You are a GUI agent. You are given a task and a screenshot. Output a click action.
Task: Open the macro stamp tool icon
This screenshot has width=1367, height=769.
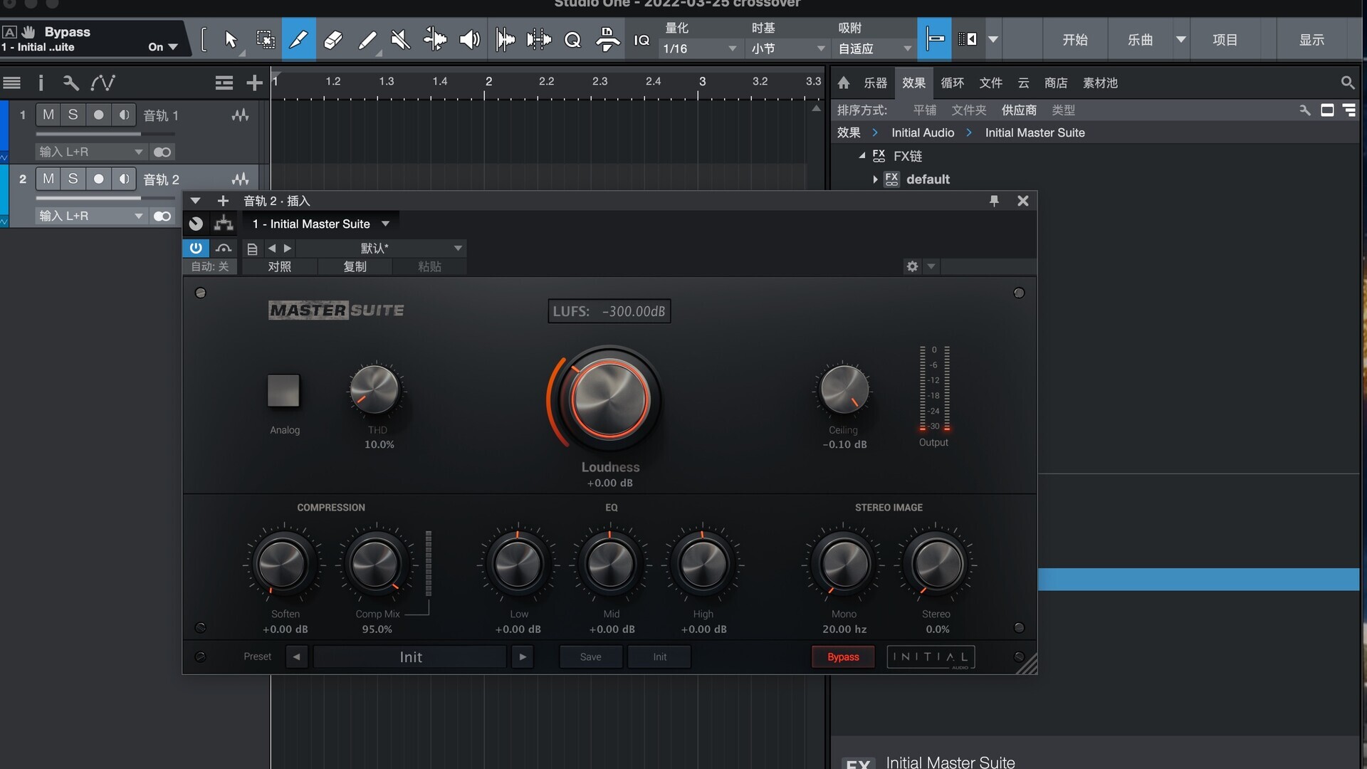607,40
